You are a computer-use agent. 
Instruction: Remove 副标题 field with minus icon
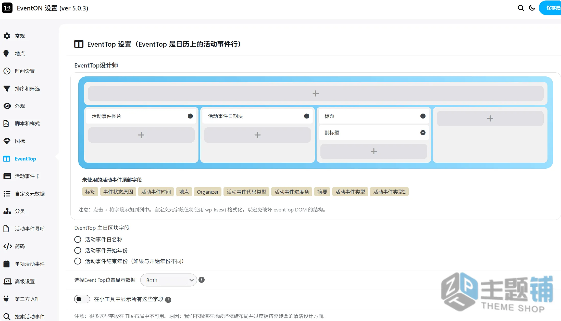[x=423, y=133]
